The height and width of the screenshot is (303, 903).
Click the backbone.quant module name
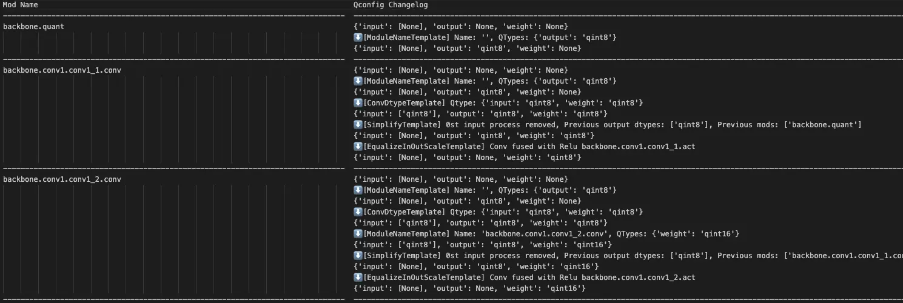33,27
